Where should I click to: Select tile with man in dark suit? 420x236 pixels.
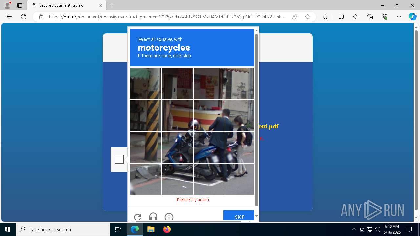pos(209,147)
